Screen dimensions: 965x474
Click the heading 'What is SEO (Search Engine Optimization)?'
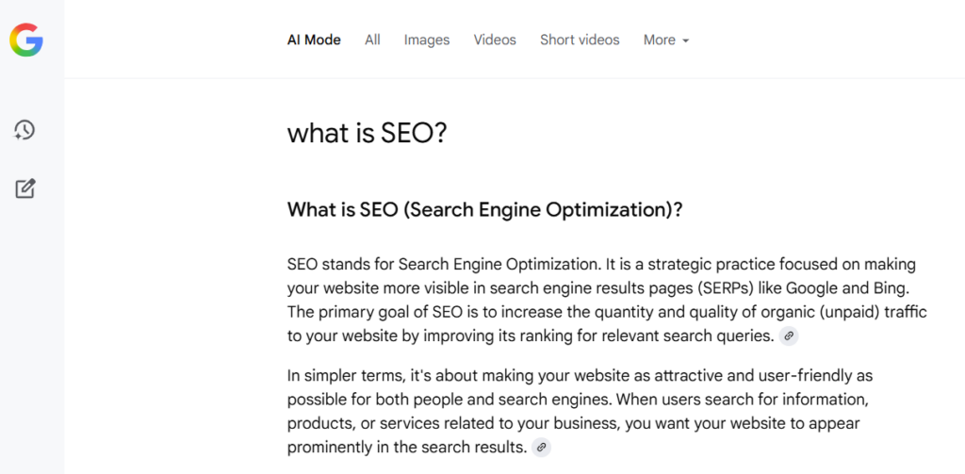485,210
